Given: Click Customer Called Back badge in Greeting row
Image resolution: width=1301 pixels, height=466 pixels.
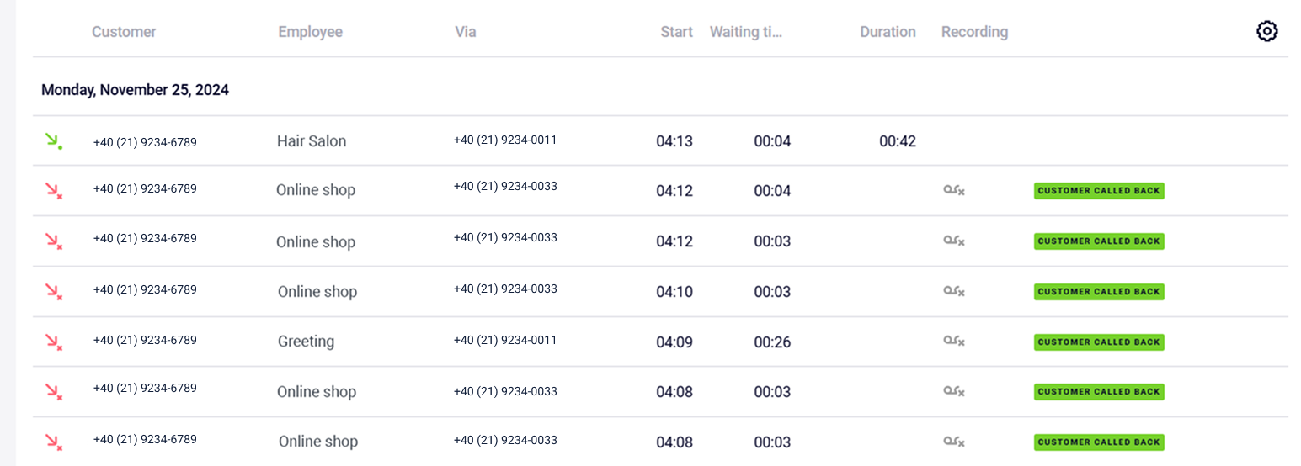Looking at the screenshot, I should (x=1098, y=342).
